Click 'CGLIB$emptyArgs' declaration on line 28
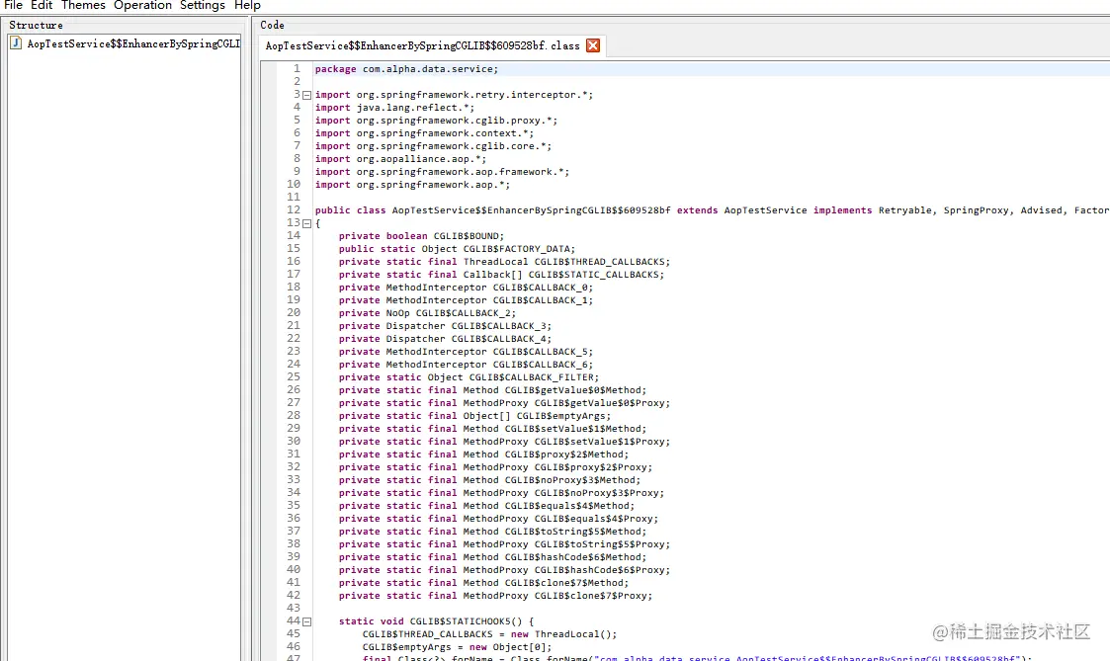This screenshot has height=661, width=1110. [x=474, y=415]
